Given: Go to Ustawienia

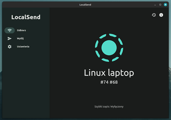Looking at the screenshot, I should click(x=23, y=47).
